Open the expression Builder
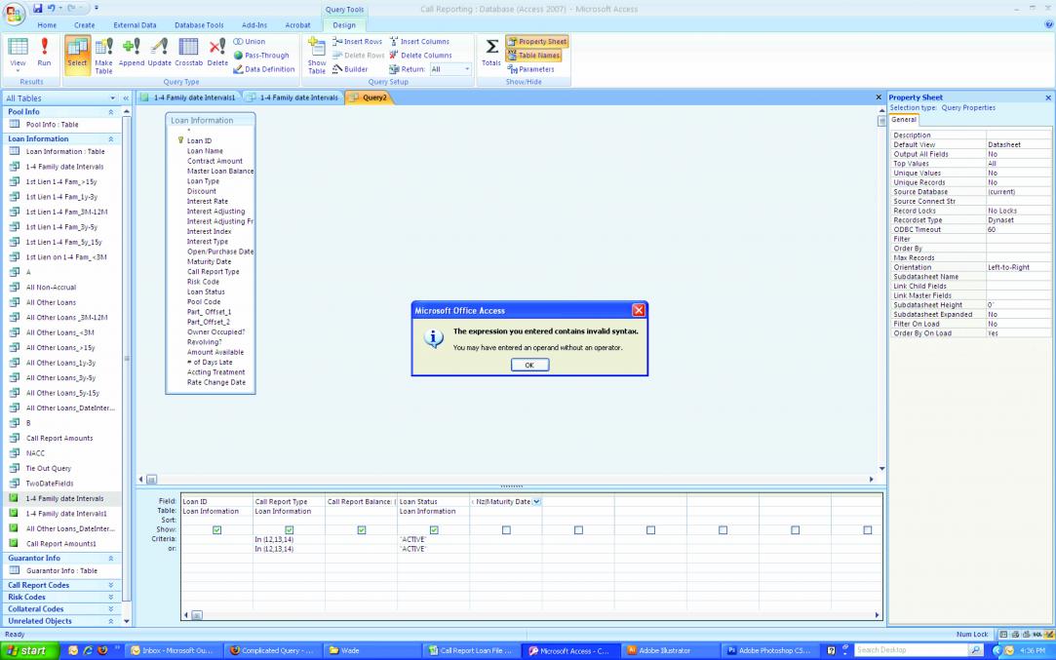The height and width of the screenshot is (660, 1056). point(350,69)
